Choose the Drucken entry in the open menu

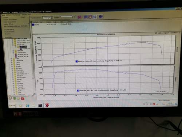pyautogui.click(x=8, y=34)
